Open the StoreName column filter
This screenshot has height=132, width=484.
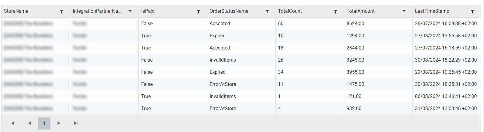coord(62,12)
